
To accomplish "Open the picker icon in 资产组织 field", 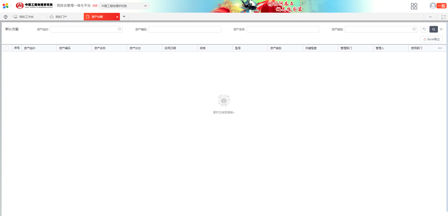I will click(119, 29).
